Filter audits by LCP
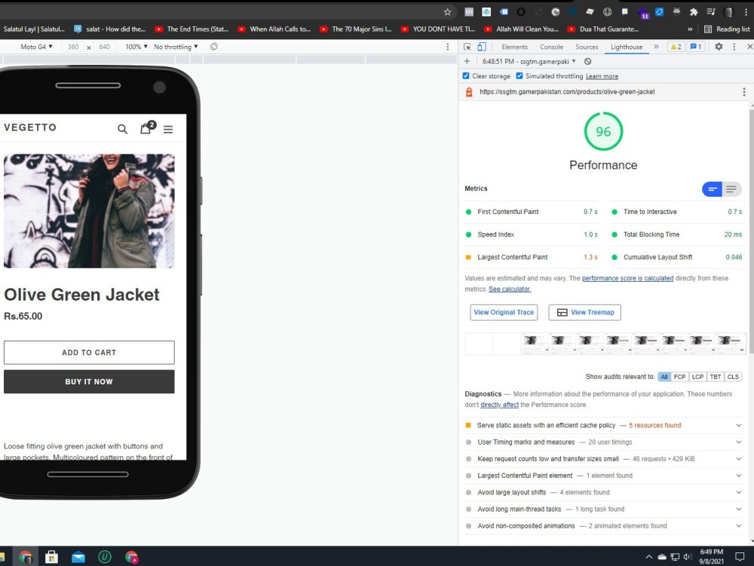The height and width of the screenshot is (566, 754). pyautogui.click(x=697, y=377)
